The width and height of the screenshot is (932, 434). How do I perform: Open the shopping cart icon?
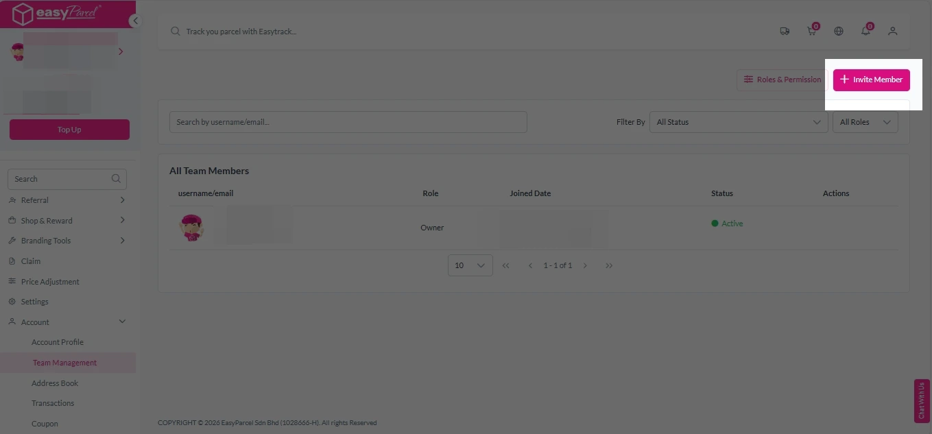pyautogui.click(x=812, y=31)
